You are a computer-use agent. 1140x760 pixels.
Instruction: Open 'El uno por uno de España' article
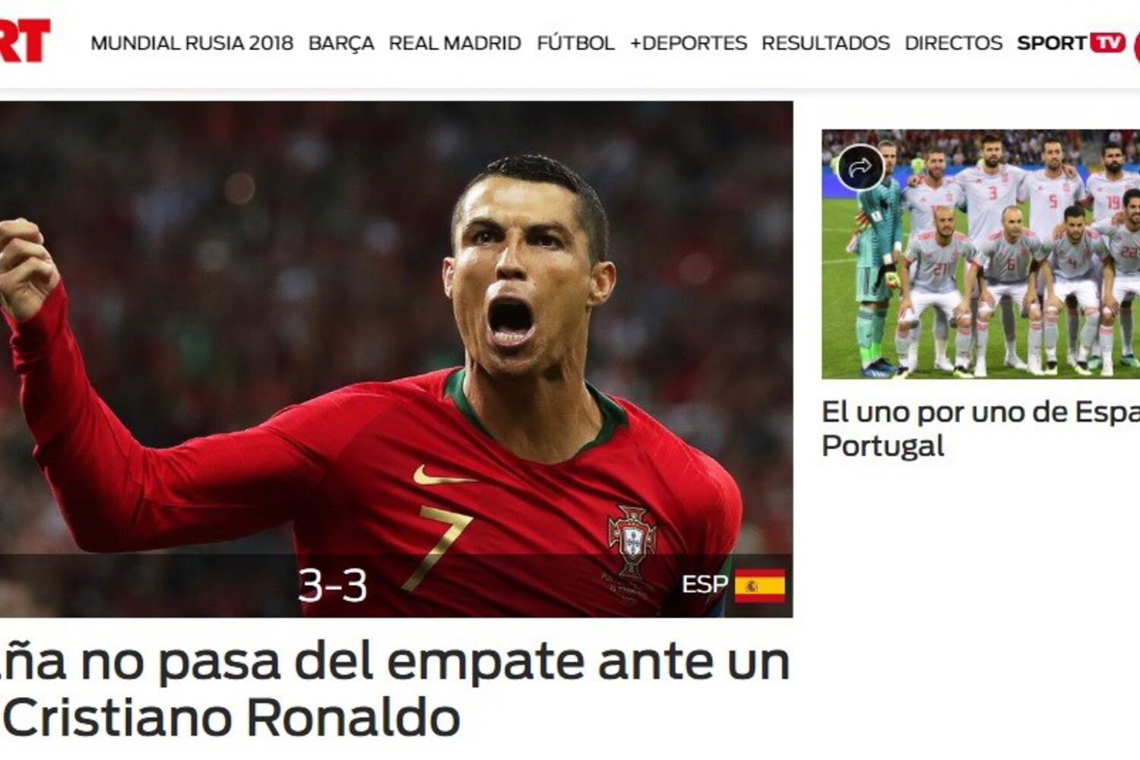[980, 429]
